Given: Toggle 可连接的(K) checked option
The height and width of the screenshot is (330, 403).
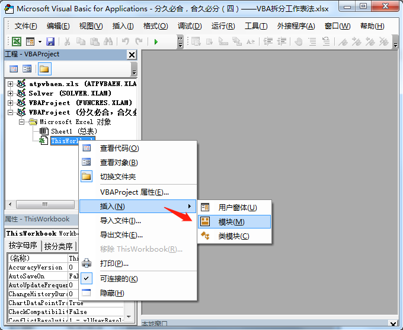Looking at the screenshot, I should tap(138, 279).
